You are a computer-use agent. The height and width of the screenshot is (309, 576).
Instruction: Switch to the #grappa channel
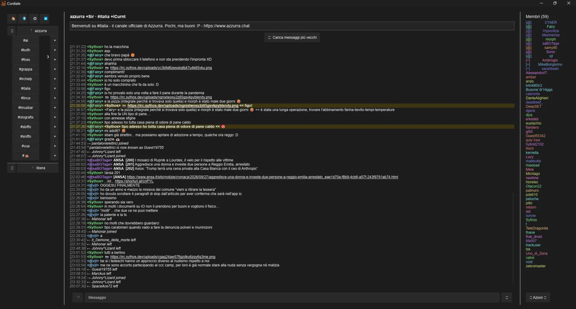point(26,69)
